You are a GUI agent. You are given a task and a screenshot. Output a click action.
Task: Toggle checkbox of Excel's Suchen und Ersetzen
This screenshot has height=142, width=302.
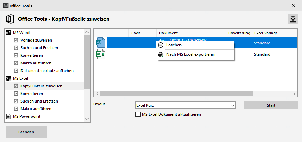[16, 101]
